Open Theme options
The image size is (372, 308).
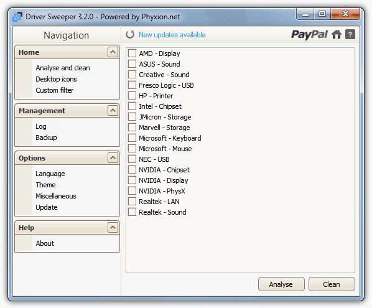click(x=45, y=185)
